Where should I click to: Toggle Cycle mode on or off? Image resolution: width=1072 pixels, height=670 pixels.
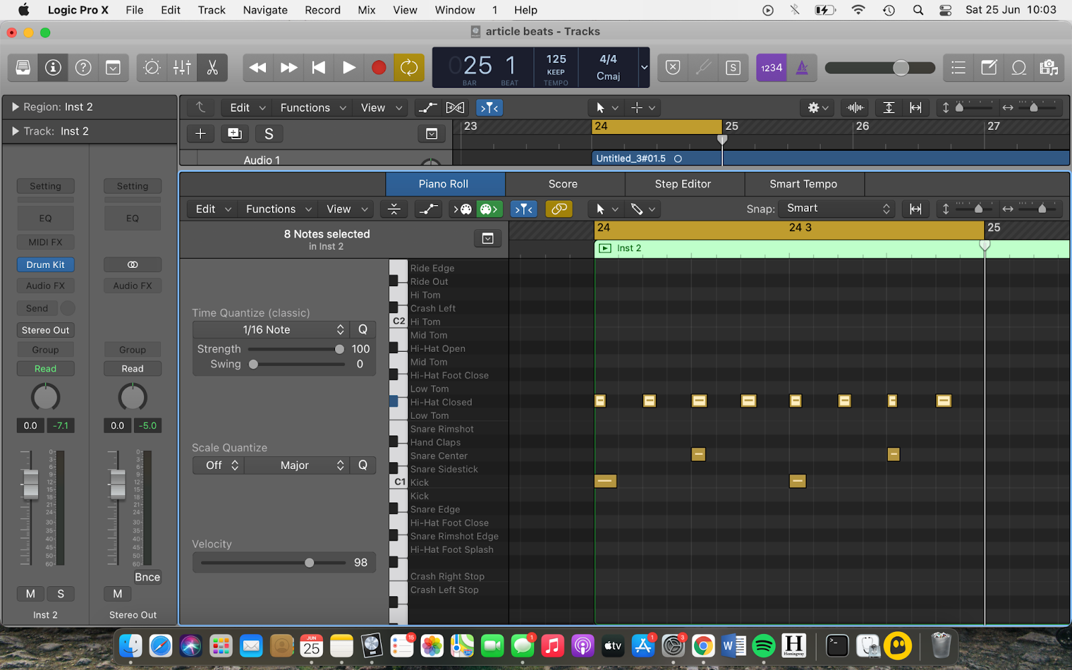coord(409,68)
